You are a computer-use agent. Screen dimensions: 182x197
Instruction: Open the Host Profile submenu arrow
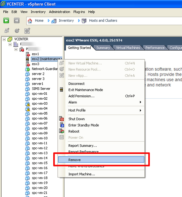coord(141,110)
